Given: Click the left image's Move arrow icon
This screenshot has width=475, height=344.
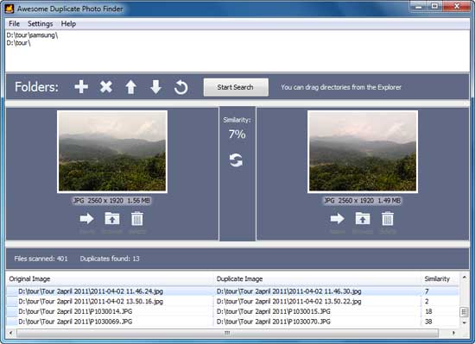Looking at the screenshot, I should (x=87, y=218).
